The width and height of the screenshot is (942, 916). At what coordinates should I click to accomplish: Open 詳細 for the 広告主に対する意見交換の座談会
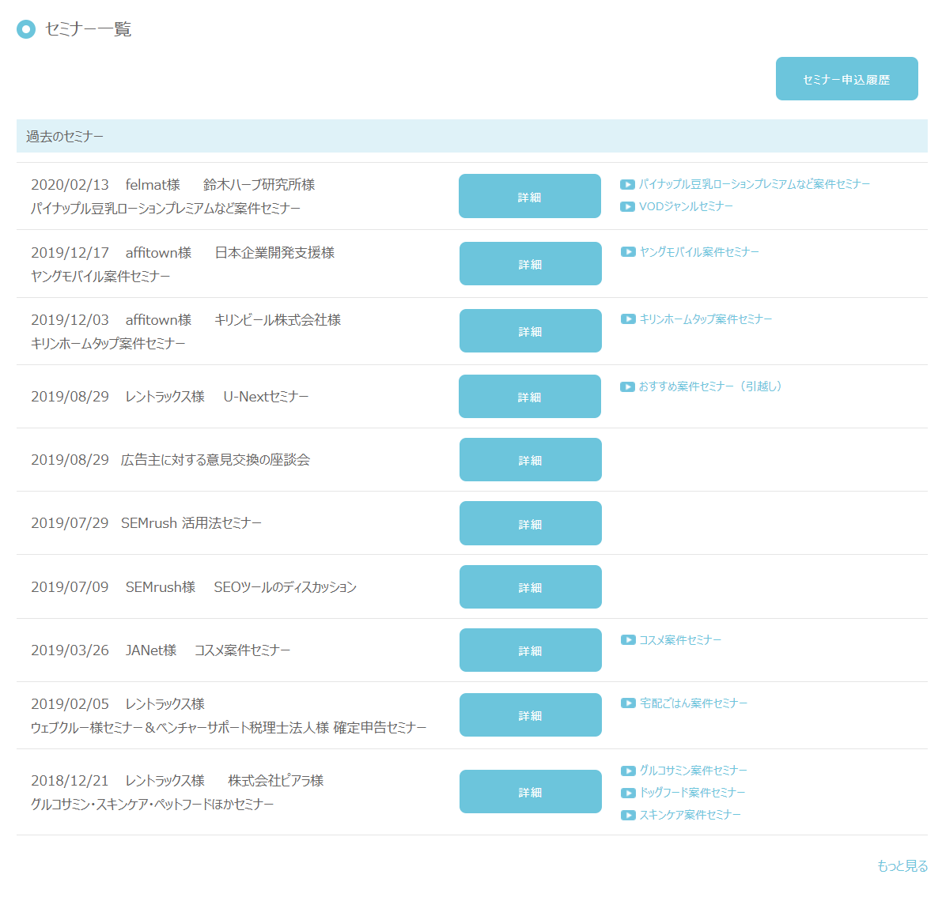coord(530,459)
